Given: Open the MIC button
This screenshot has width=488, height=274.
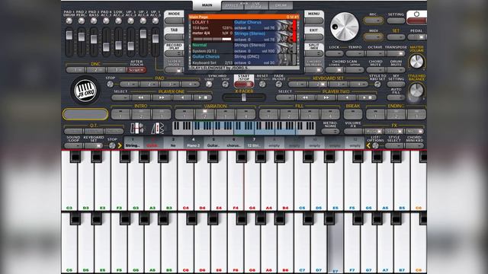Looking at the screenshot, I should (373, 21).
